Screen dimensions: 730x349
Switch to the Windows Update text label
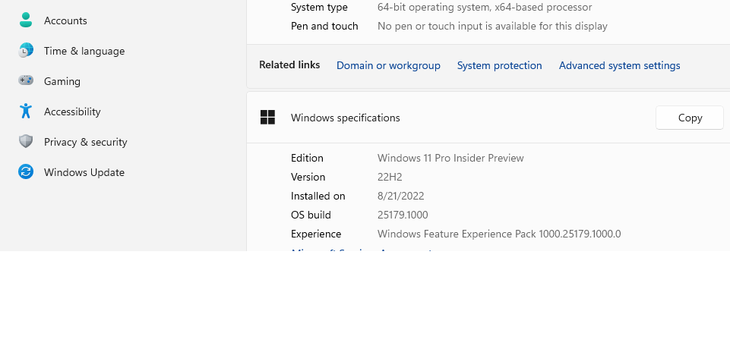tap(84, 172)
